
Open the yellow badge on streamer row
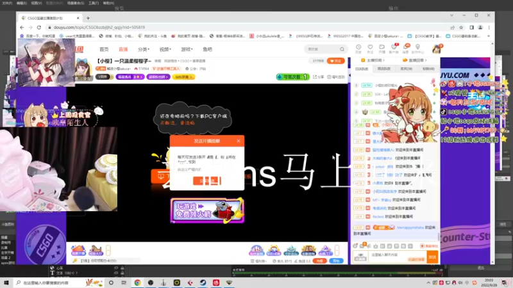coord(184,77)
